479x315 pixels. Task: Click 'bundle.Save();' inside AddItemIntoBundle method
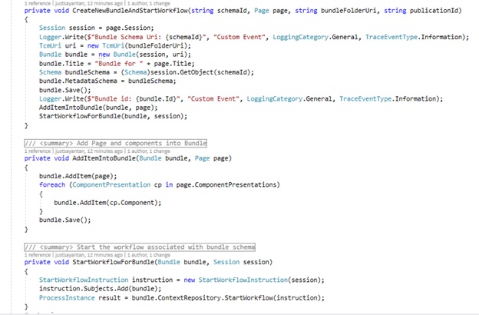point(64,220)
